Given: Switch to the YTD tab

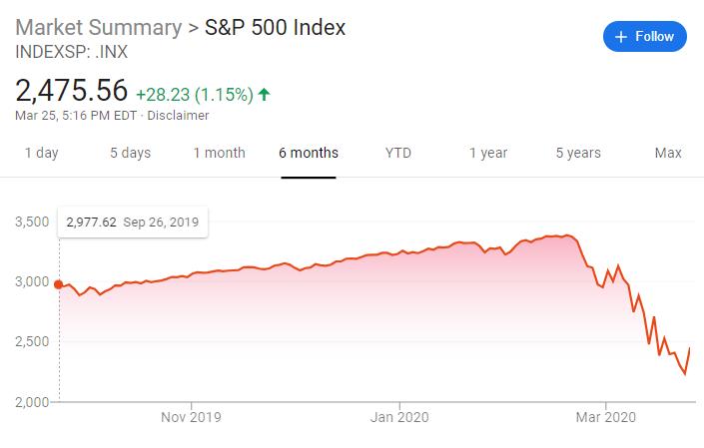Looking at the screenshot, I should pos(397,153).
